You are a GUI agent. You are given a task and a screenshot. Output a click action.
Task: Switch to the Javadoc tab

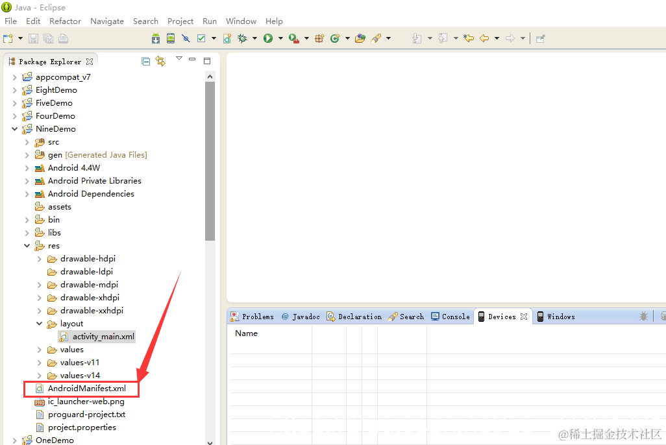(x=301, y=317)
